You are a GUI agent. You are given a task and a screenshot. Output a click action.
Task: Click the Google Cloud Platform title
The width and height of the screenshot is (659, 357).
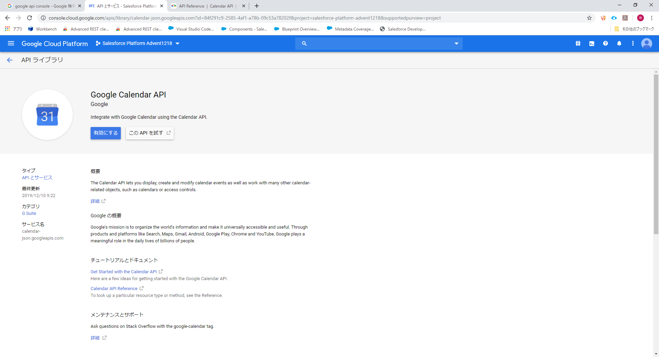click(x=55, y=43)
